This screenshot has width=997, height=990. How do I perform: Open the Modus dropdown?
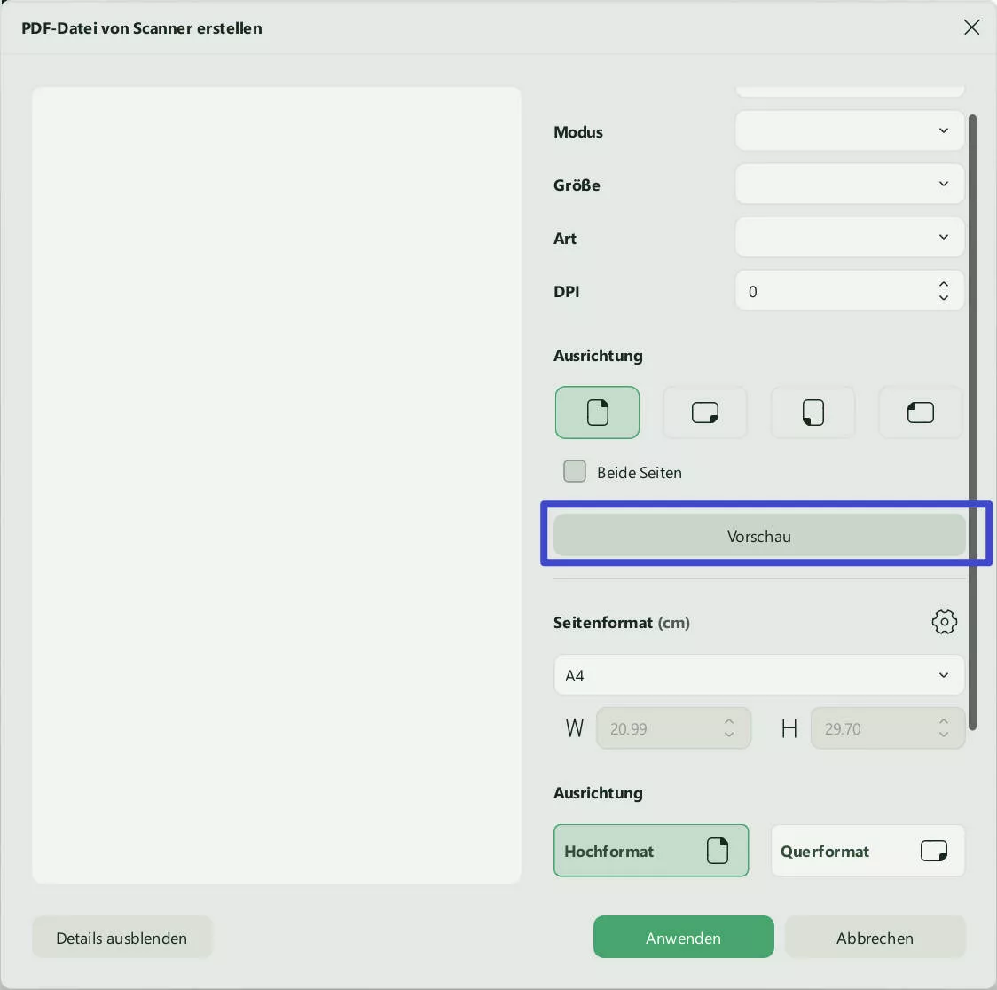[850, 131]
